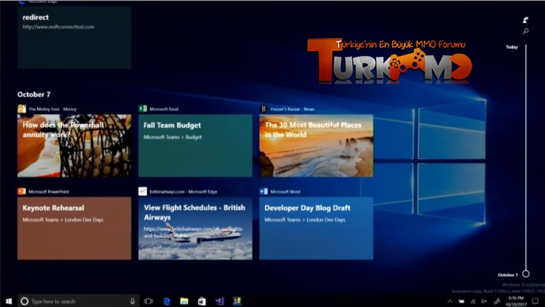Screen dimensions: 545x307
Task: Click the timeline search magnifier icon
Action: click(x=526, y=32)
